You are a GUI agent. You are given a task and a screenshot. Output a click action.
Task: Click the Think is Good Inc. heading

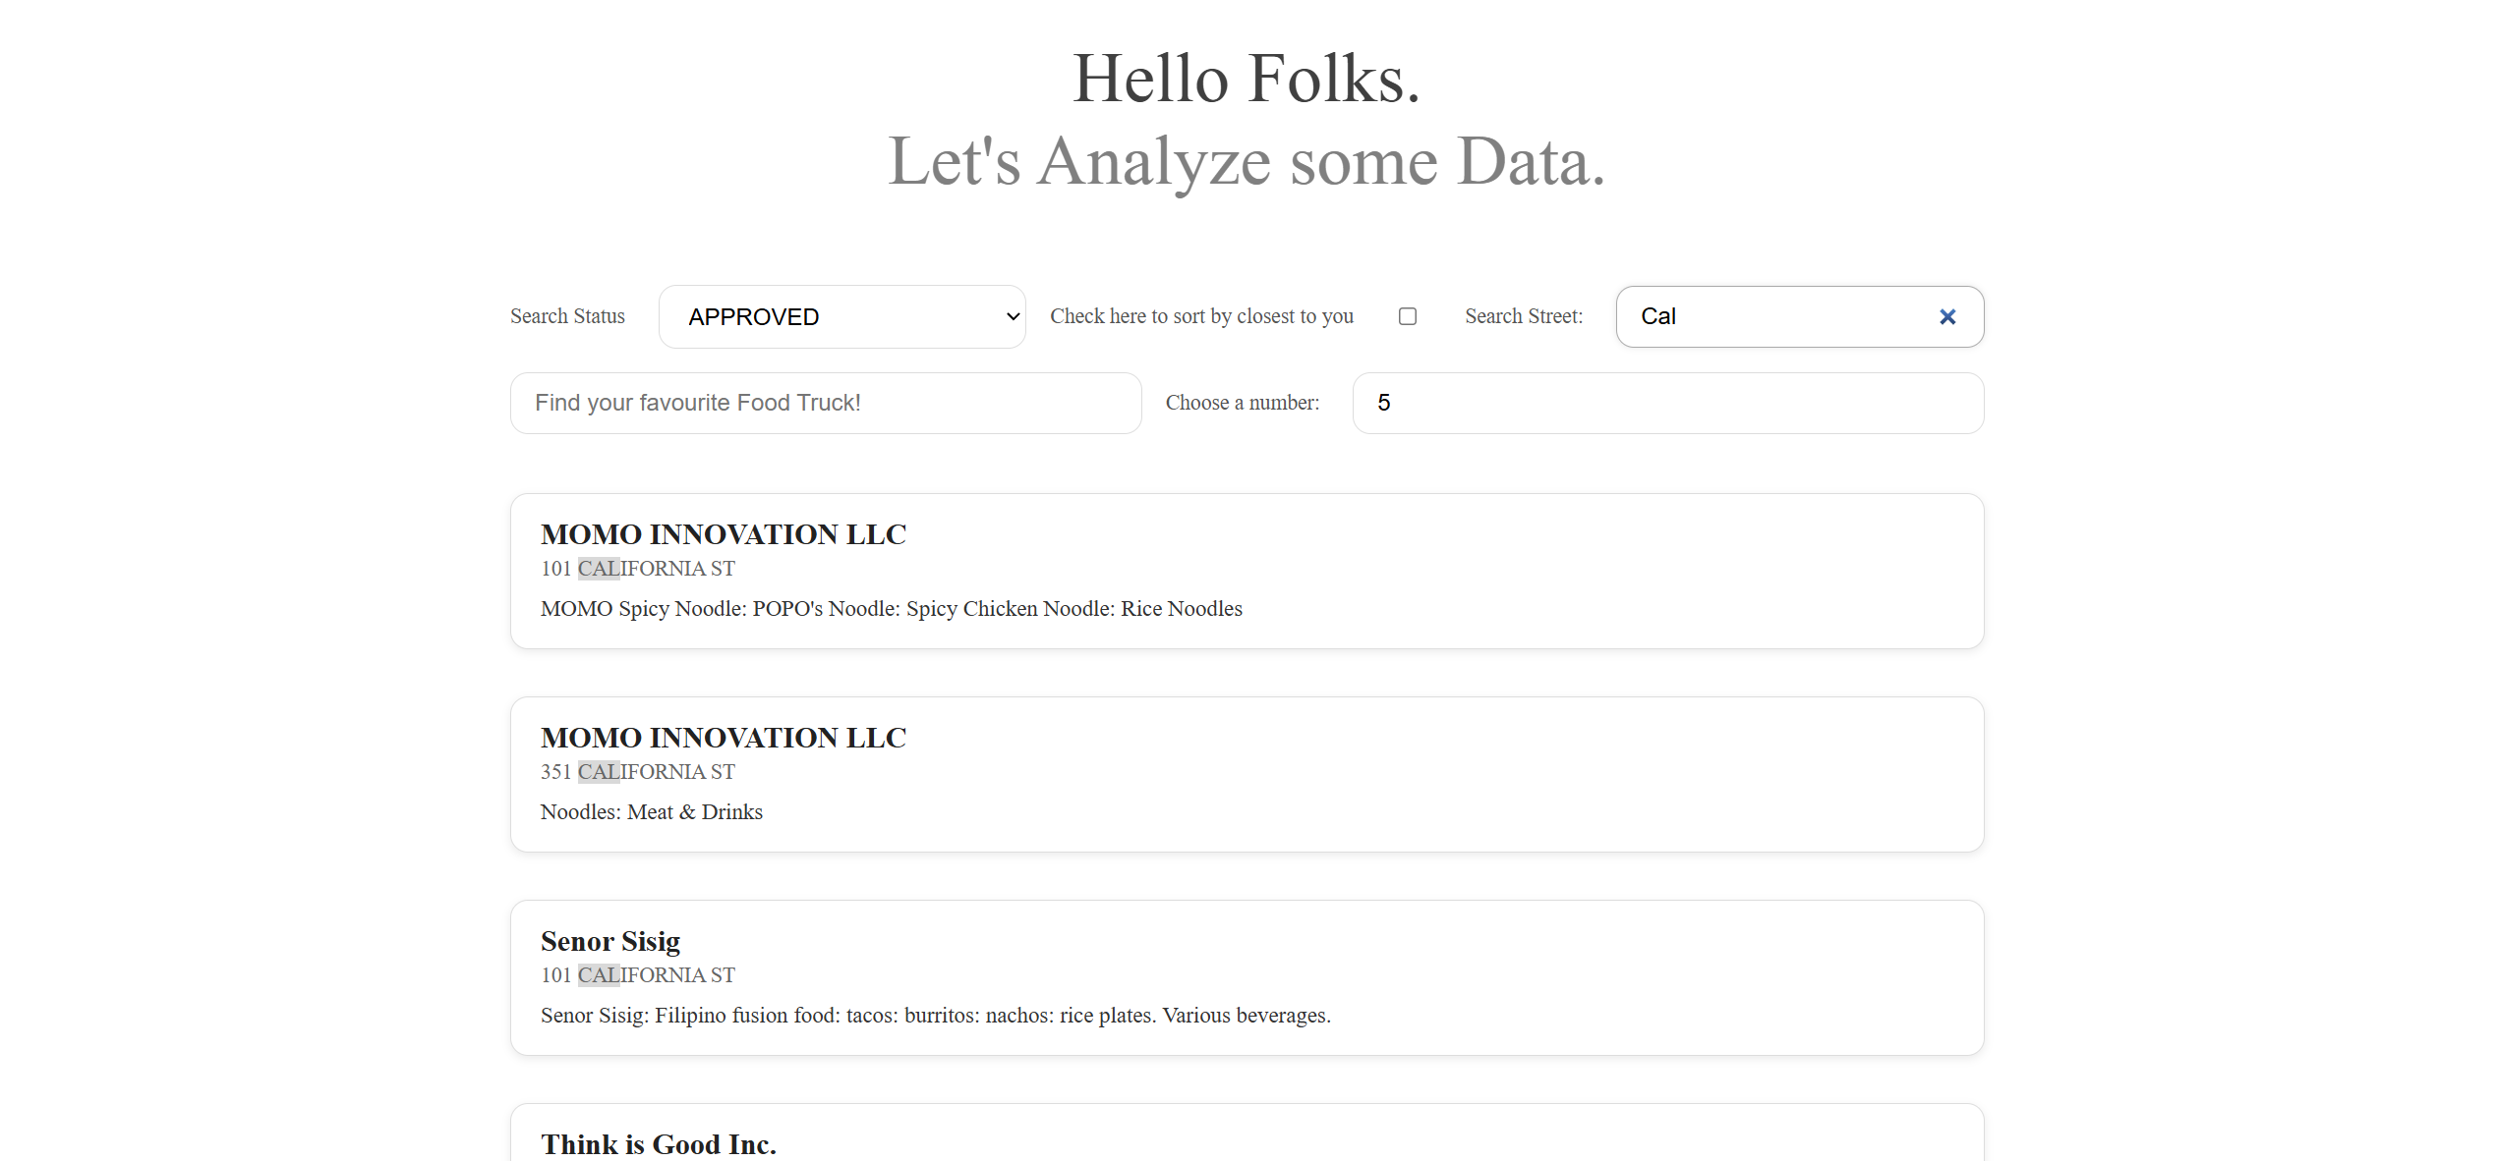[659, 1143]
